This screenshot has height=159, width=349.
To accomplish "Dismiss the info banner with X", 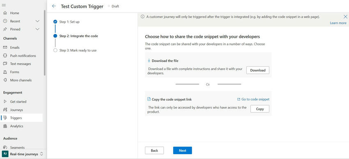I will [345, 17].
